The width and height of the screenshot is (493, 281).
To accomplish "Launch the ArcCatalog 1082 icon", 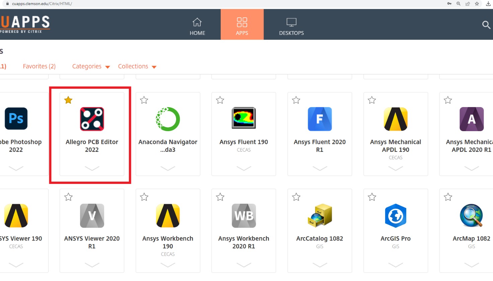I will pyautogui.click(x=320, y=216).
